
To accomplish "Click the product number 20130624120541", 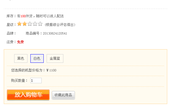I will pyautogui.click(x=55, y=33).
